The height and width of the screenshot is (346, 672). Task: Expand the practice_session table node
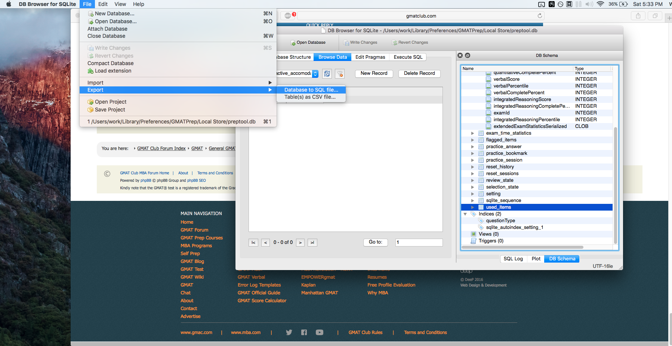click(x=472, y=160)
